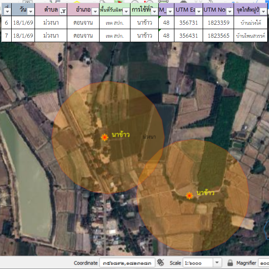Select the cell containing 1823565
269x269 pixels.
pos(218,35)
